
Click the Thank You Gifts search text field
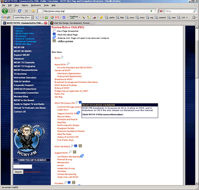pyautogui.click(x=23, y=167)
